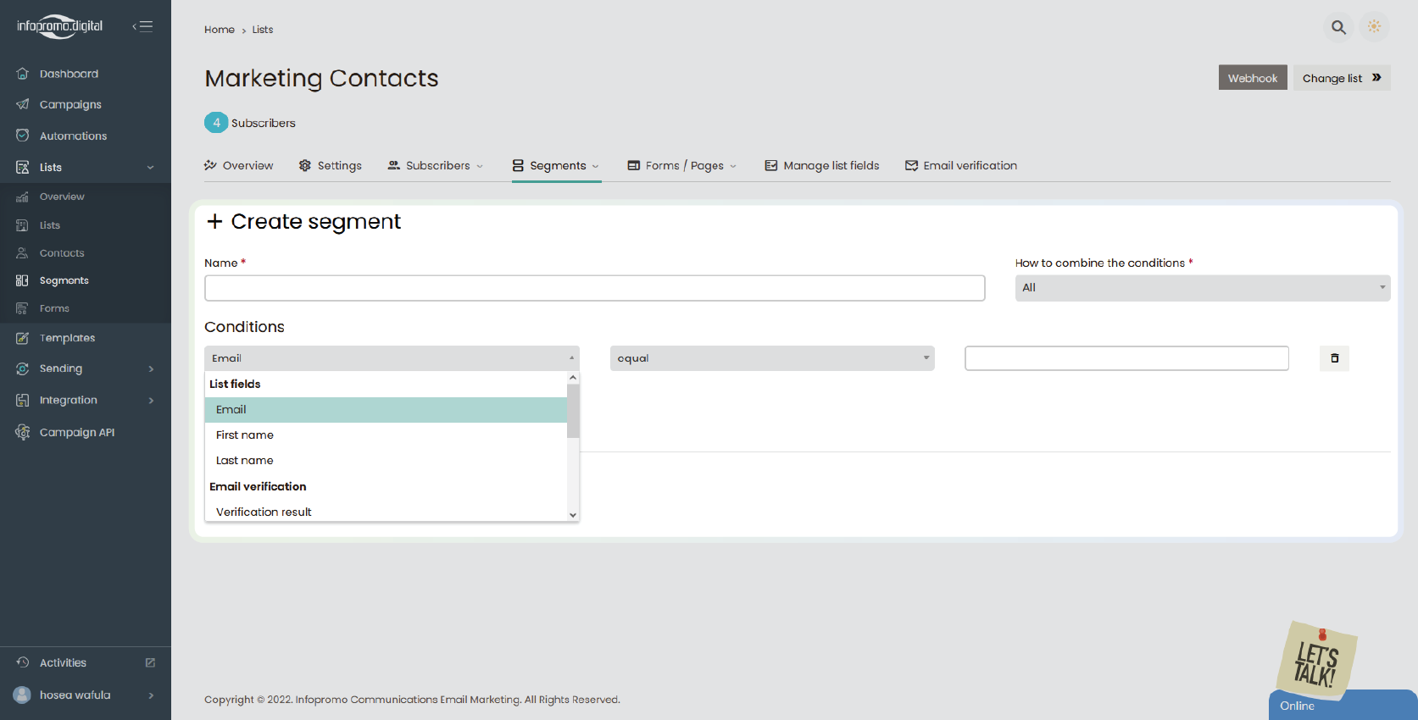Close the Email field dropdown
Image resolution: width=1418 pixels, height=720 pixels.
tap(392, 358)
